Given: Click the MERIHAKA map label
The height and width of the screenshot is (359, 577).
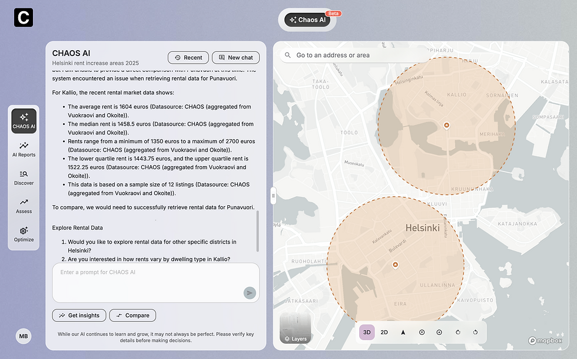Looking at the screenshot, I should [x=492, y=134].
